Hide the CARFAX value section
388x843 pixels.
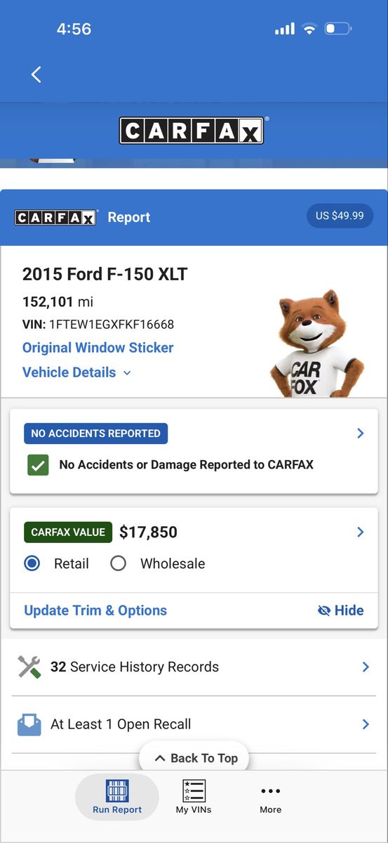[x=341, y=610]
